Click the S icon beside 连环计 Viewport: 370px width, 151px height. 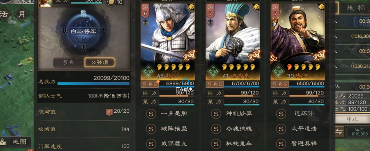pyautogui.click(x=281, y=114)
